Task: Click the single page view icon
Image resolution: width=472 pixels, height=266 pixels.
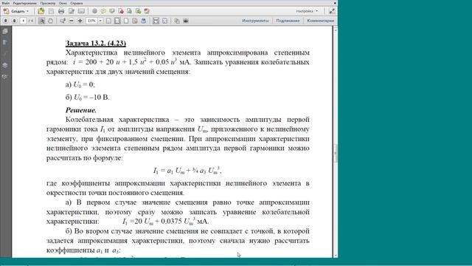Action: 126,21
